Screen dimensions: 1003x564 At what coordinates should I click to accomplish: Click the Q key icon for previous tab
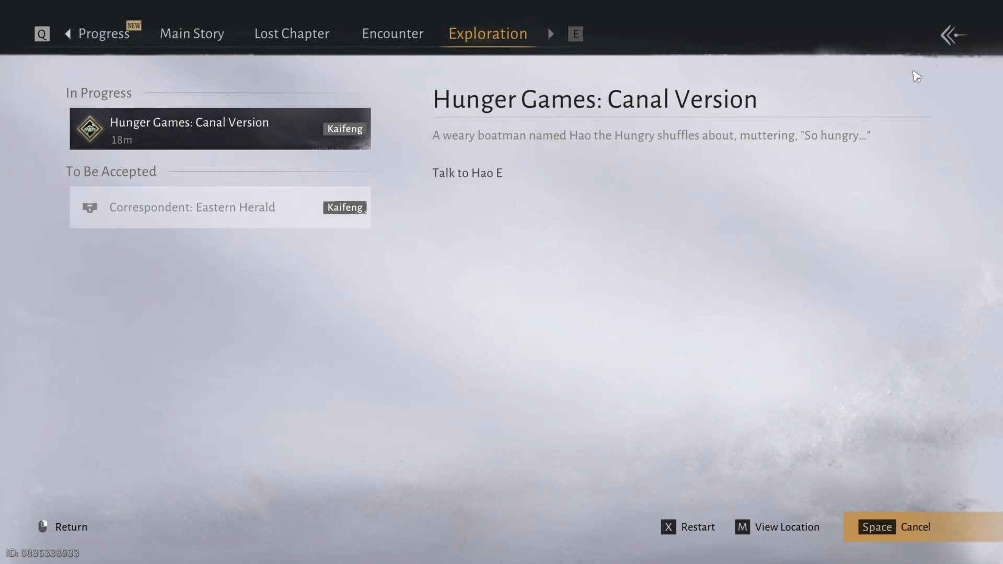coord(42,34)
